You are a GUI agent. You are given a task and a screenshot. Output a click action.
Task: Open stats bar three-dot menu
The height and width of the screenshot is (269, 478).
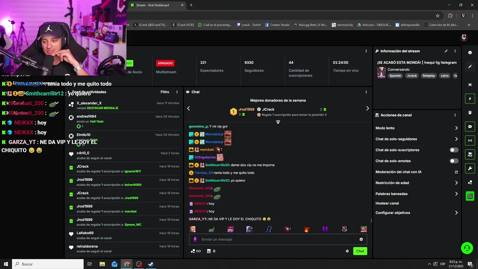coord(366,51)
